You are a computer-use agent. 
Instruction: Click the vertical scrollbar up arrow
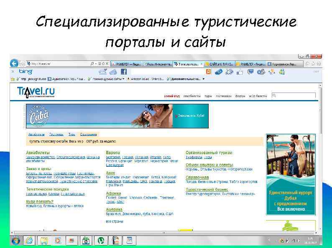(320, 85)
